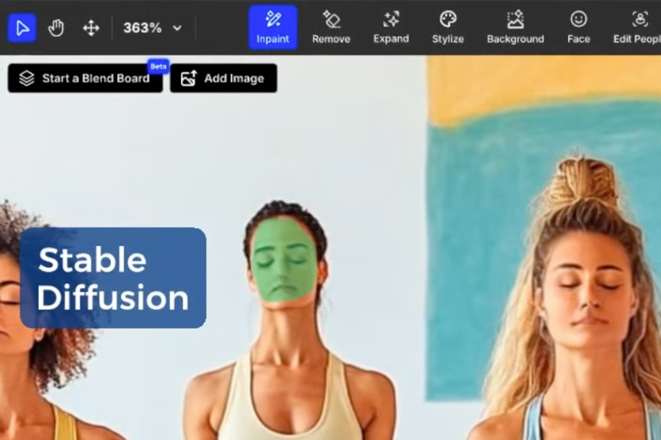The width and height of the screenshot is (661, 440).
Task: Open the Face tool
Action: tap(578, 28)
